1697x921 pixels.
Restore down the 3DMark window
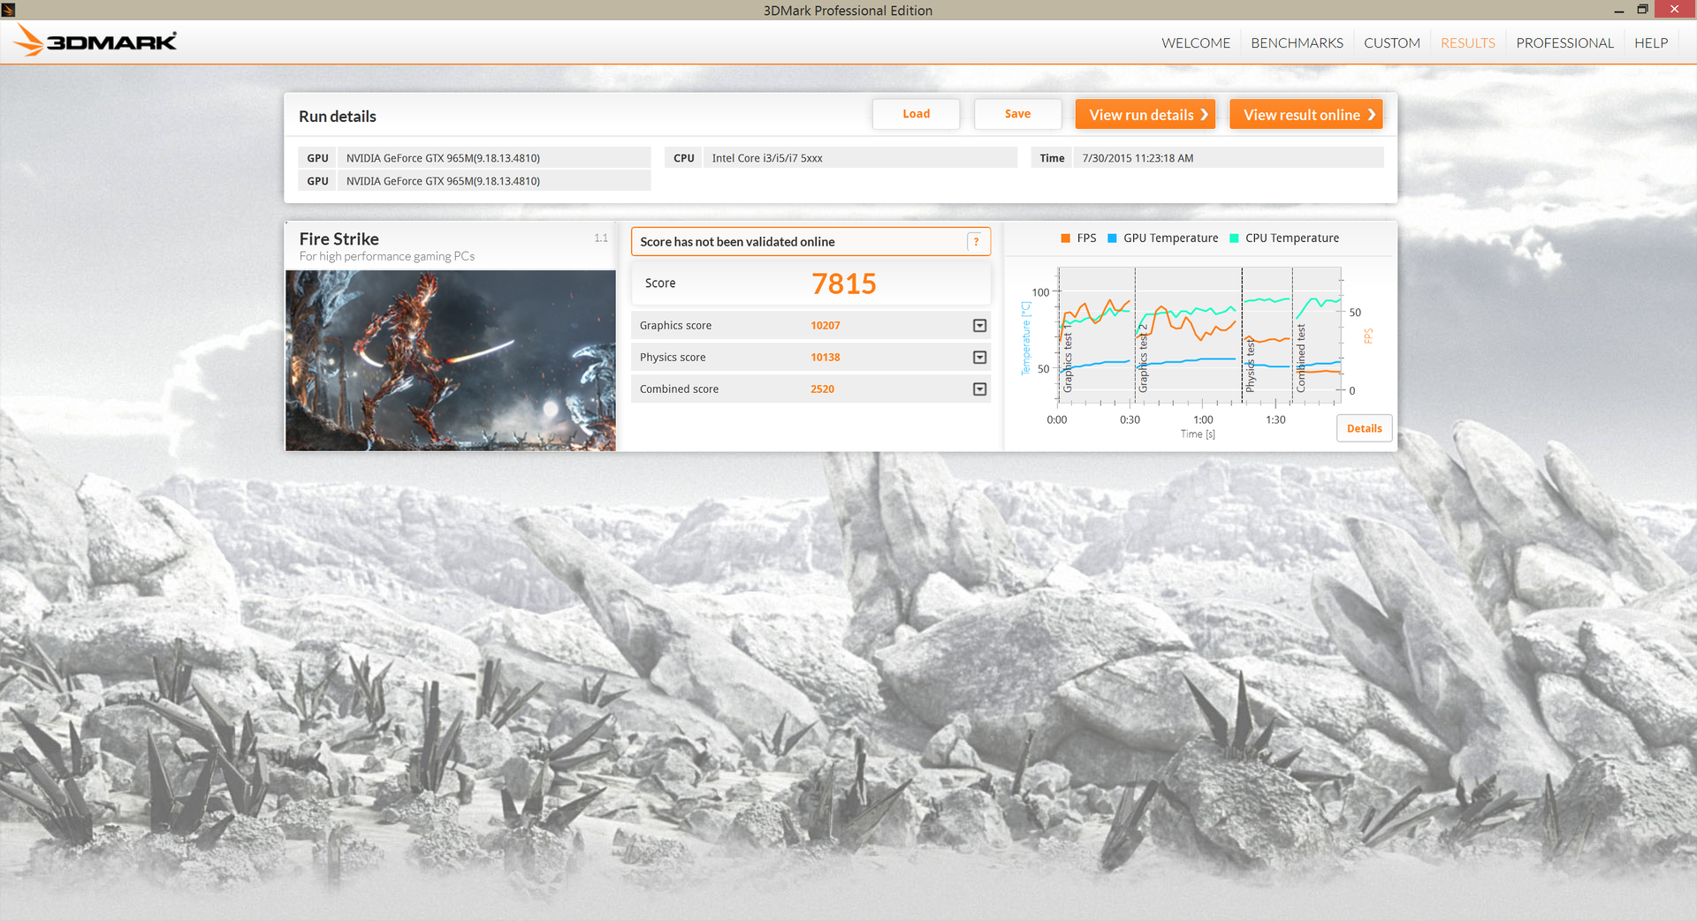(1642, 10)
